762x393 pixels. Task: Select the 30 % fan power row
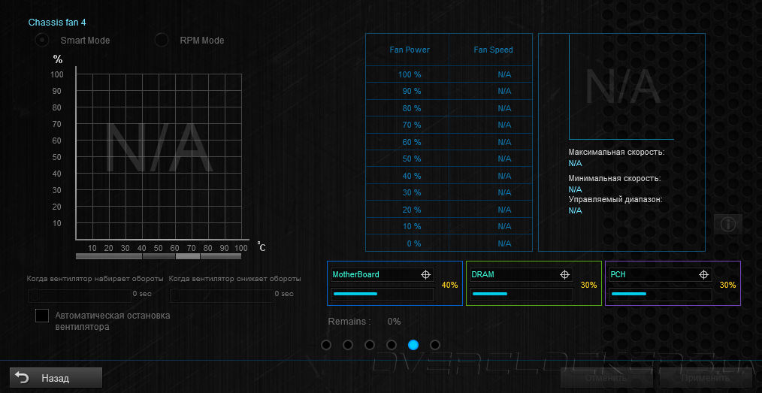pyautogui.click(x=449, y=192)
